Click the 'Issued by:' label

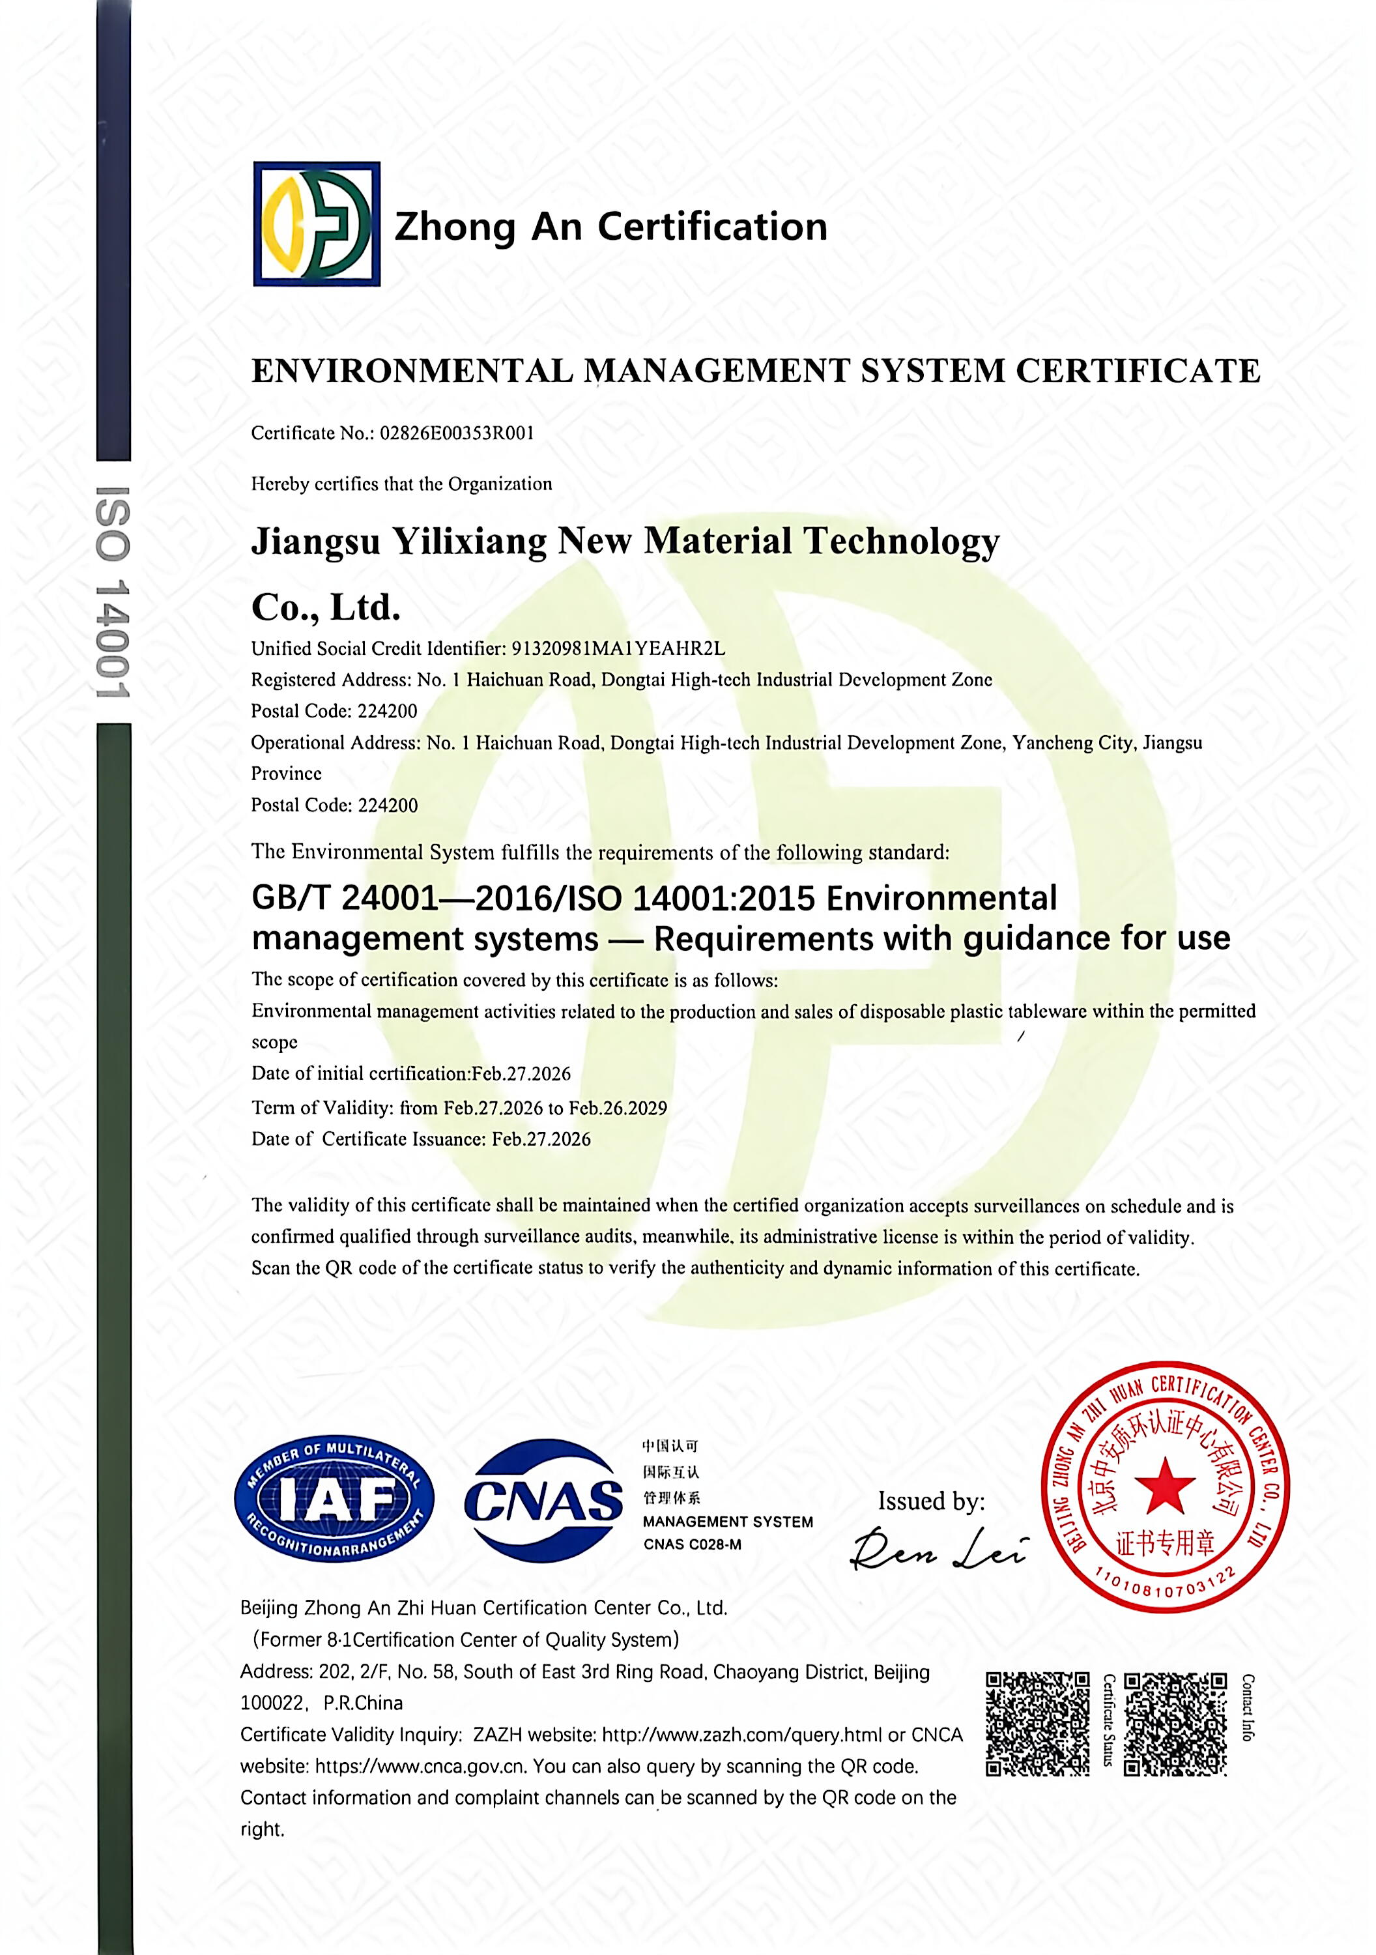(932, 1500)
